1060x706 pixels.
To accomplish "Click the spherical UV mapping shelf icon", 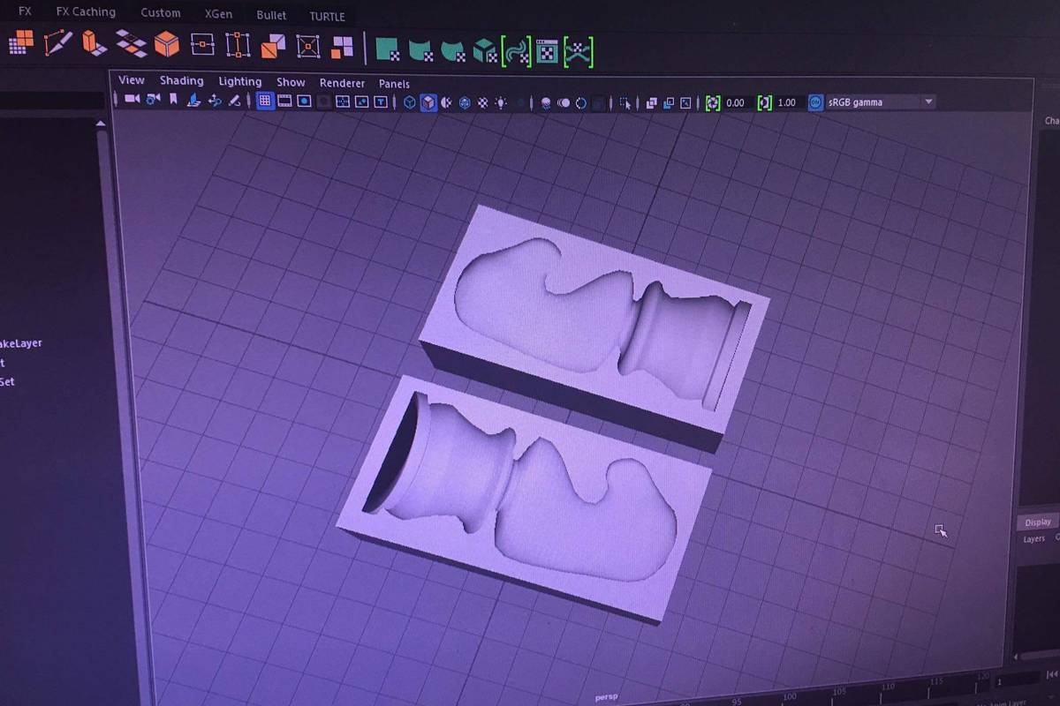I will [x=452, y=50].
